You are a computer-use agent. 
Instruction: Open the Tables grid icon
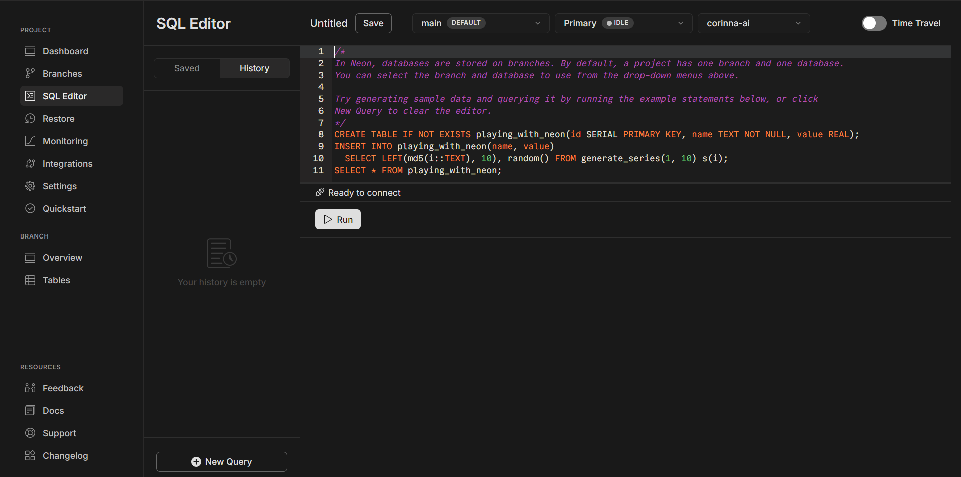(x=30, y=280)
